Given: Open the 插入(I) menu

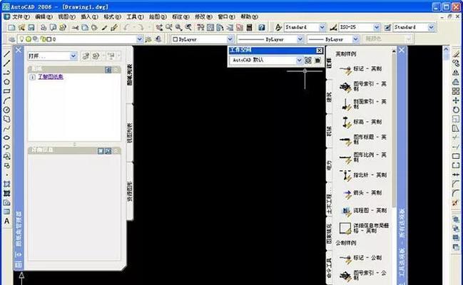Looking at the screenshot, I should point(89,17).
